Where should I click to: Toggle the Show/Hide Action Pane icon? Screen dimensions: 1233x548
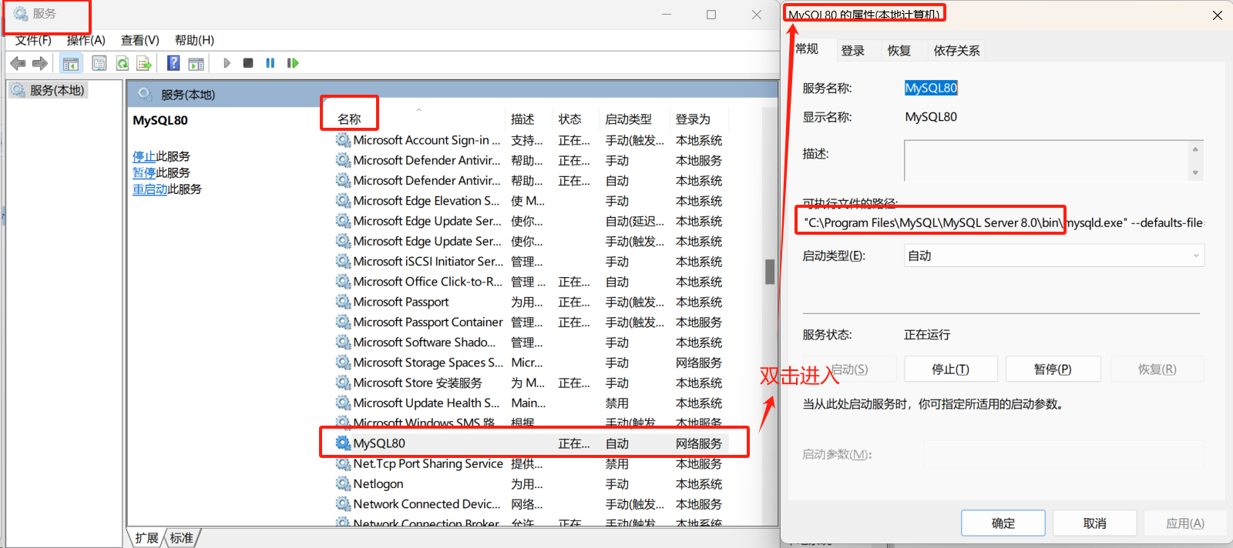tap(197, 63)
